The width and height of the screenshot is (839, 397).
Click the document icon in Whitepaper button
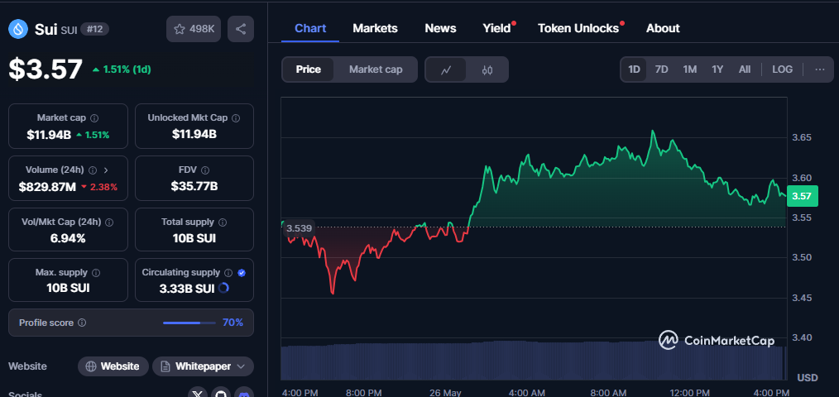165,366
